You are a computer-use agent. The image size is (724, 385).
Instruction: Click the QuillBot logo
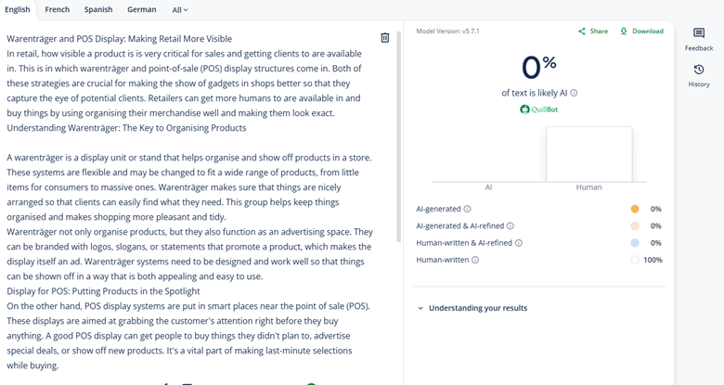click(539, 109)
